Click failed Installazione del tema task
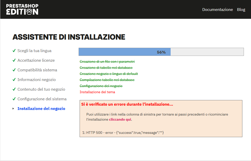This screenshot has width=251, height=161. coord(97,92)
